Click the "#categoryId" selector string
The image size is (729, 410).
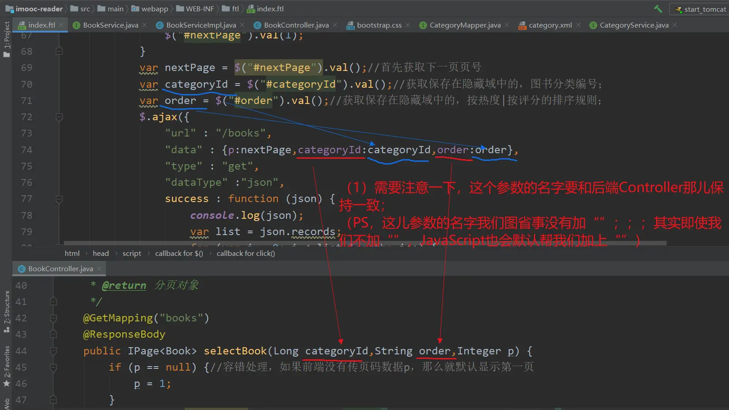(x=301, y=85)
